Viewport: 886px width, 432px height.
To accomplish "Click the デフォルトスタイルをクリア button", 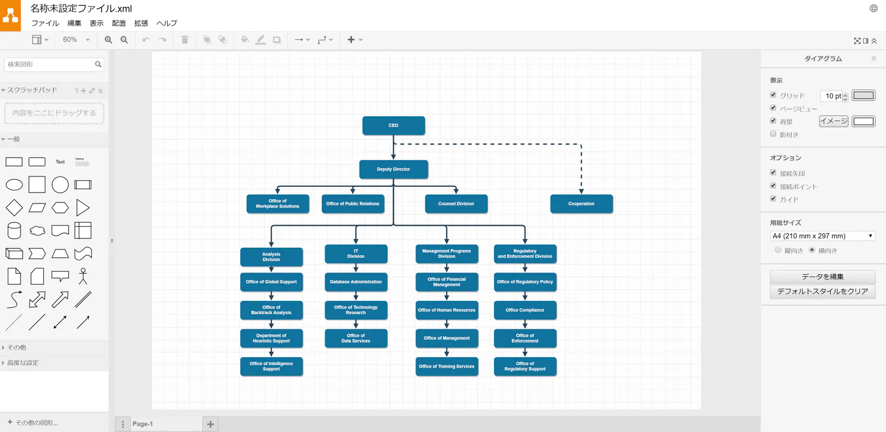I will [x=823, y=292].
